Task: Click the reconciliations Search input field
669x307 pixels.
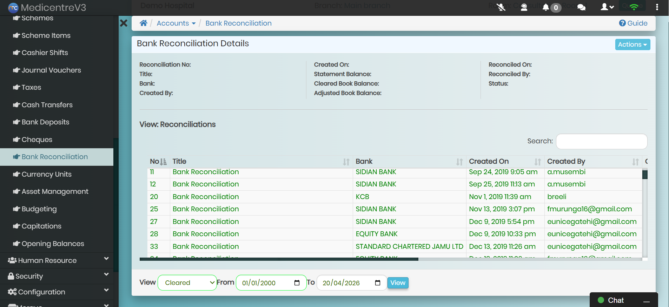Action: coord(601,141)
